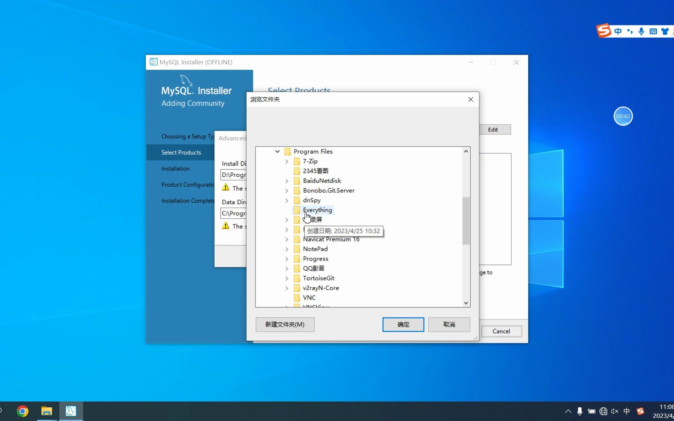Click the muted speaker icon in system tray
Screen dimensions: 674x421
[x=614, y=411]
